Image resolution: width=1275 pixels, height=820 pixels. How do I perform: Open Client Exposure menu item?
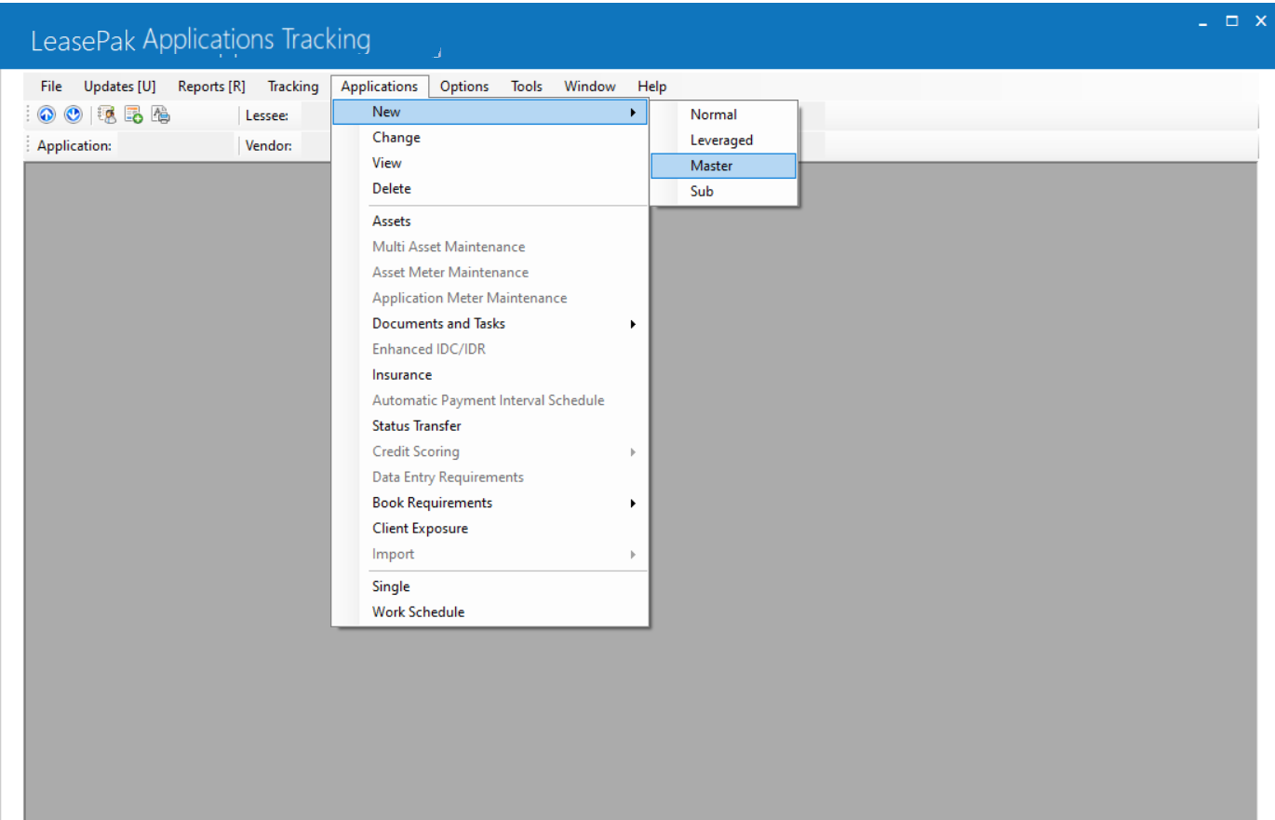coord(490,529)
